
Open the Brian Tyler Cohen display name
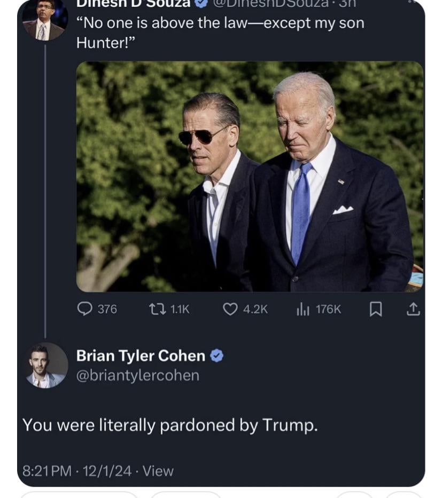click(x=141, y=355)
